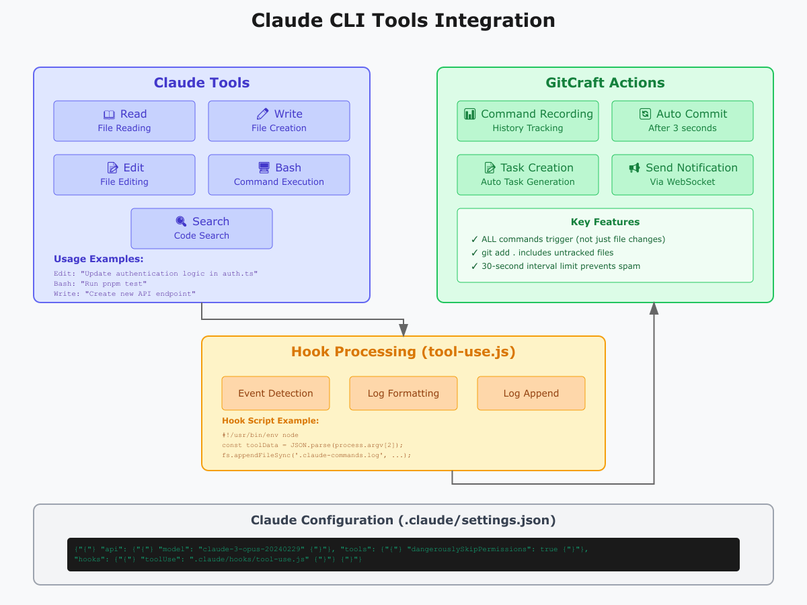
Task: Click the book icon beside Read
Action: coord(109,114)
